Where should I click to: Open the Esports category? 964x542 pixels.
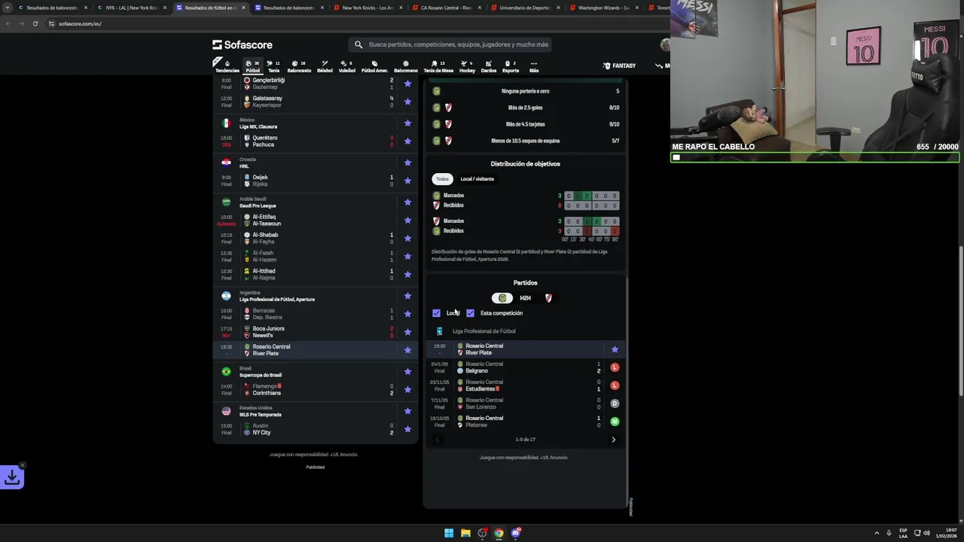(x=511, y=66)
